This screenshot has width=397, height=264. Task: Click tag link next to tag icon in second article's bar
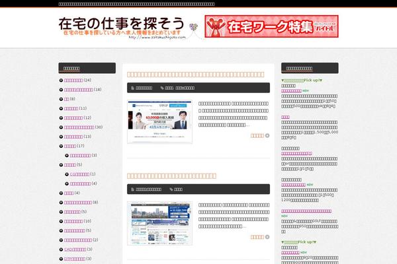(x=178, y=189)
